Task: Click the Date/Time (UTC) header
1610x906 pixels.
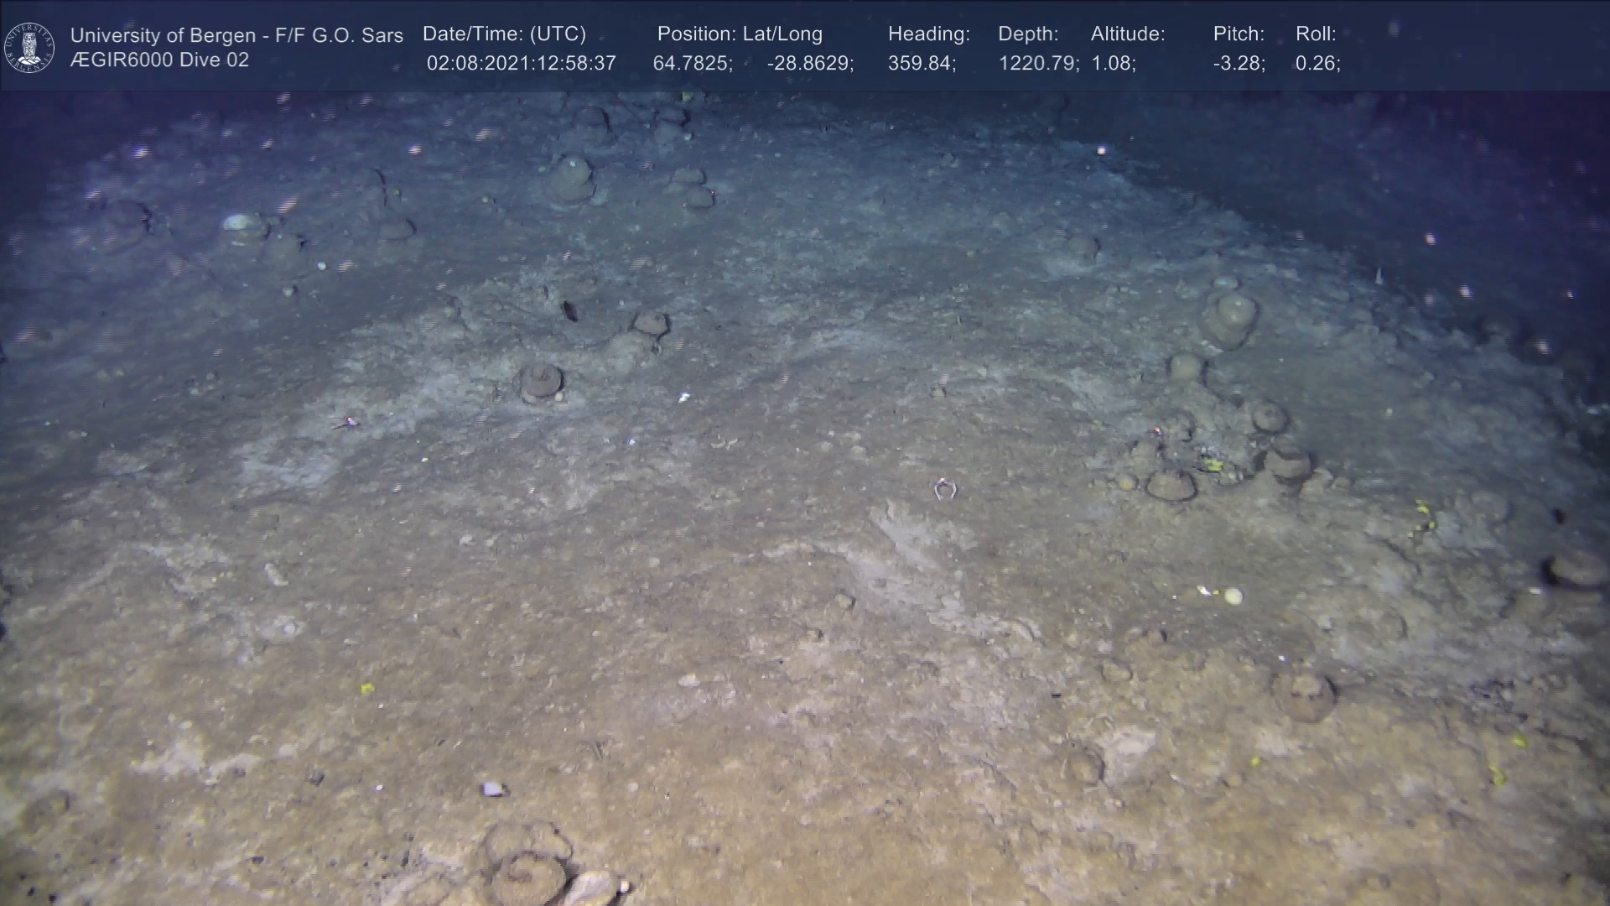Action: click(504, 34)
